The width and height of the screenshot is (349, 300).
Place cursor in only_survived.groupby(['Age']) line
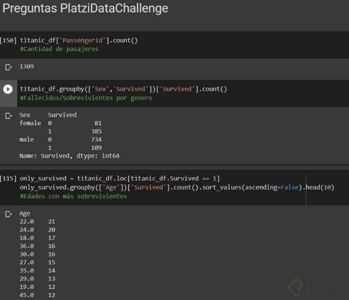(177, 187)
